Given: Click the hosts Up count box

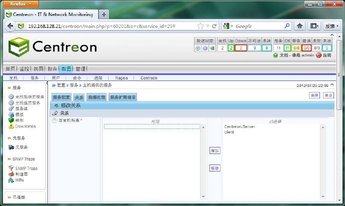Looking at the screenshot, I should tap(231, 48).
